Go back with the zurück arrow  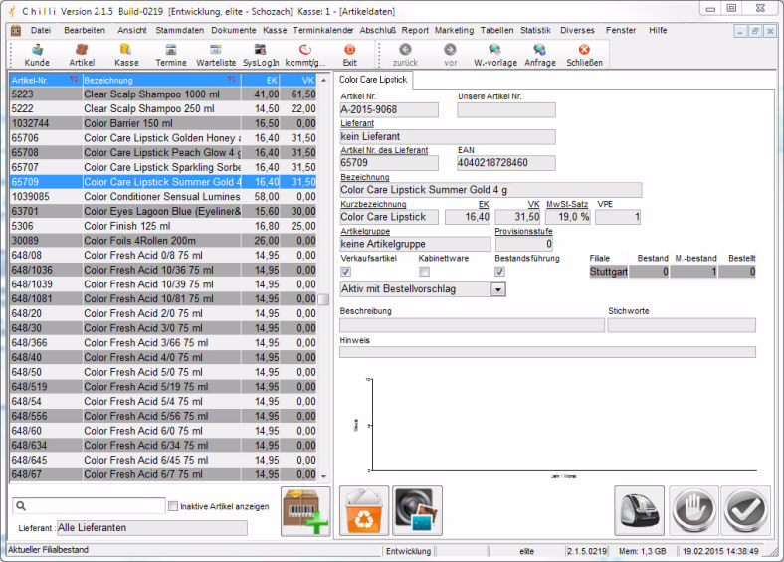coord(405,55)
